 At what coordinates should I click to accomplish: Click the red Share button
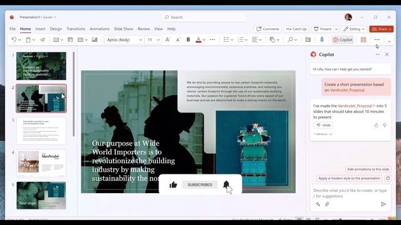click(381, 29)
